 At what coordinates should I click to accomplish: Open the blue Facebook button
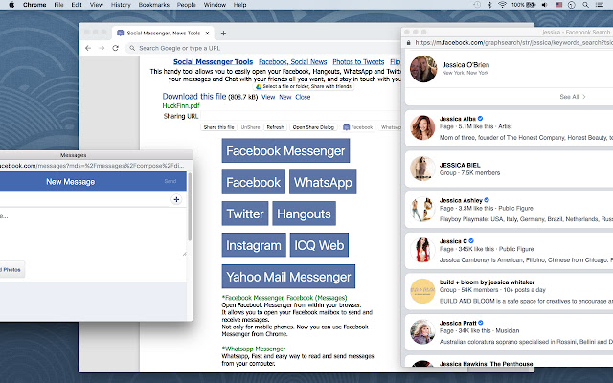tap(253, 182)
